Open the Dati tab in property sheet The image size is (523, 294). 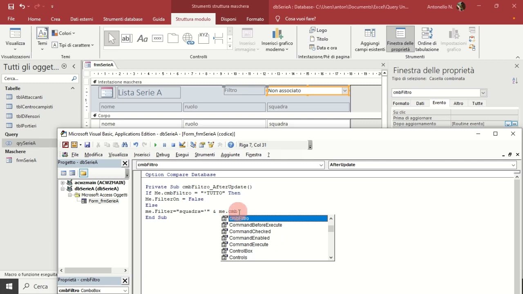click(420, 103)
